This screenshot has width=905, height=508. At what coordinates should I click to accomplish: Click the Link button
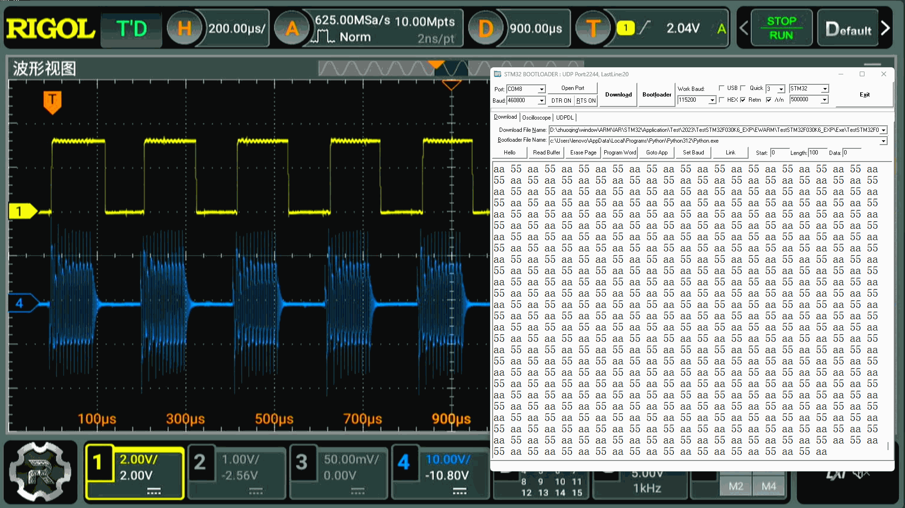(x=730, y=153)
